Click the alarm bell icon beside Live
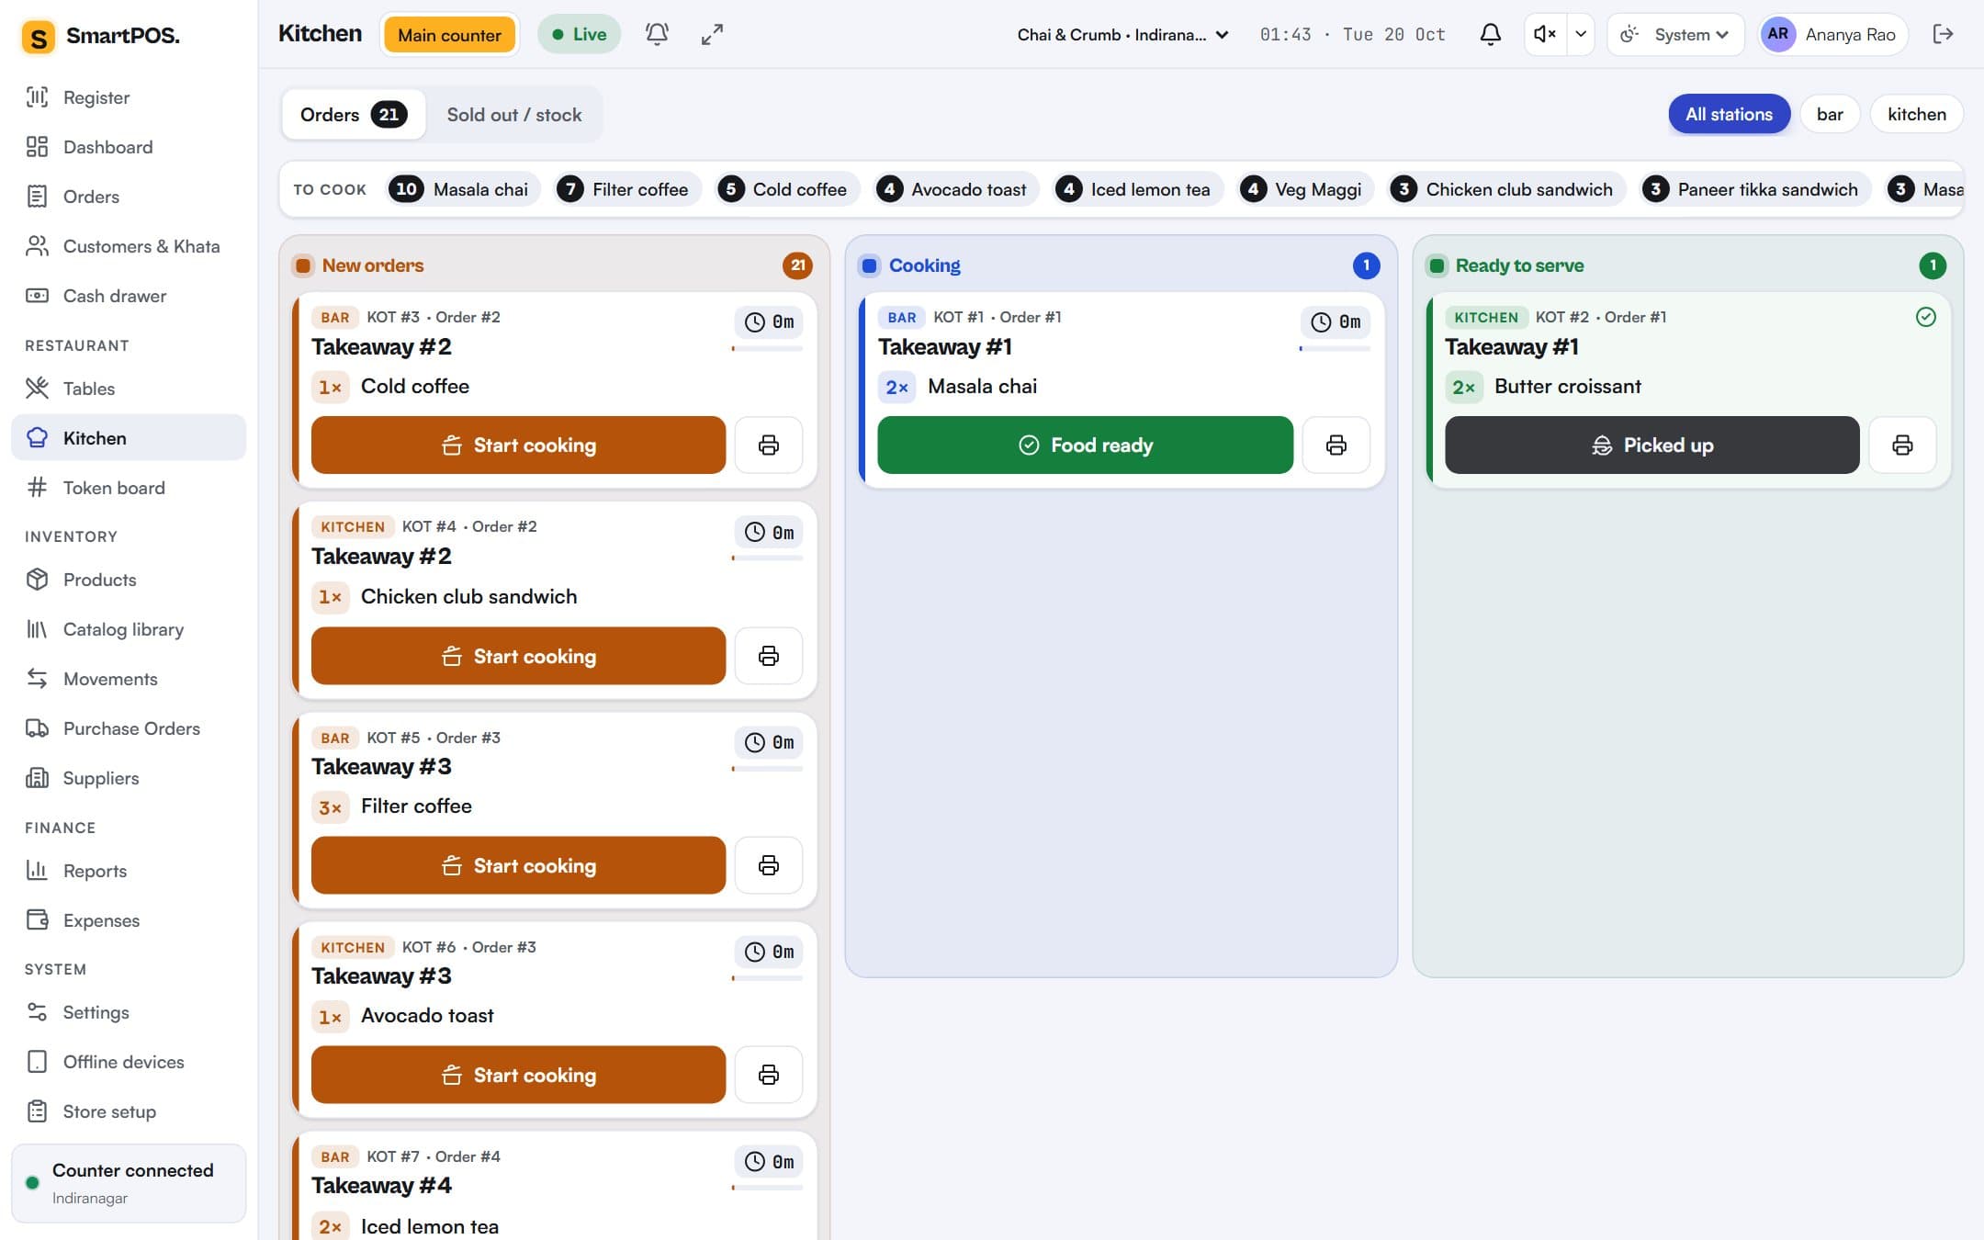The image size is (1984, 1240). 656,34
